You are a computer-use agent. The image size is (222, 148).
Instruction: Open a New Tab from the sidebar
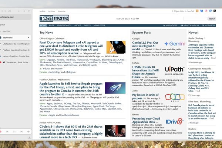pos(6,31)
